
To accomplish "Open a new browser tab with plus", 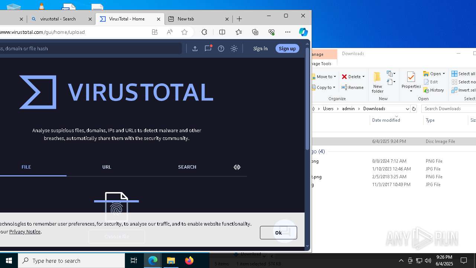I will pos(239,19).
